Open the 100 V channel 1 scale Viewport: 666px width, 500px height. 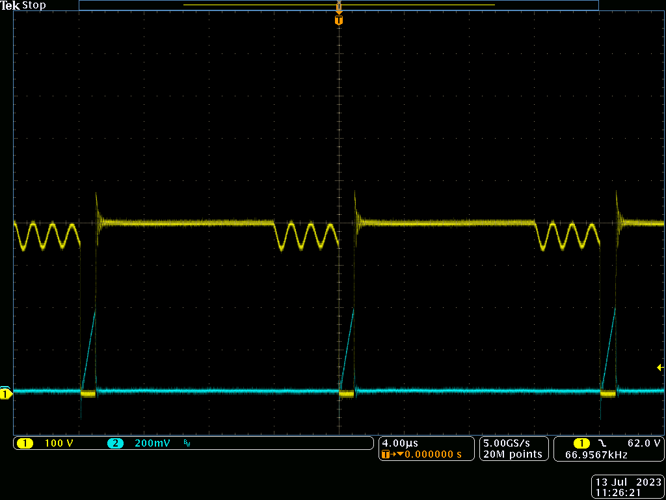[x=59, y=443]
